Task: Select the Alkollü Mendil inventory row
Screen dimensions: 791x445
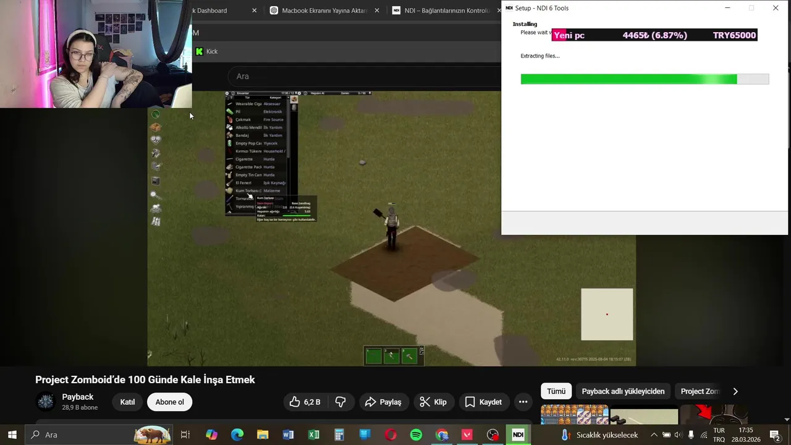Action: (x=256, y=127)
